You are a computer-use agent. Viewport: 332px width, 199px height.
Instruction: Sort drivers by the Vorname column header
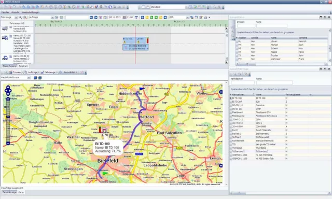[x=312, y=38]
